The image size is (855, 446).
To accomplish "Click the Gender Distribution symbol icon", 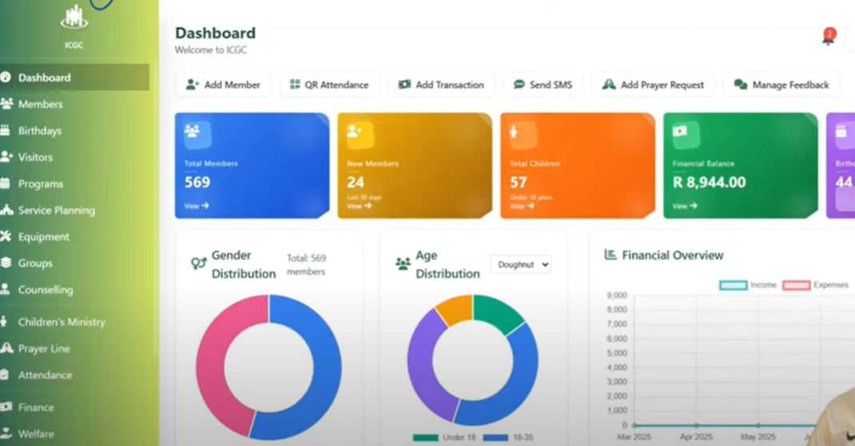I will [x=198, y=264].
